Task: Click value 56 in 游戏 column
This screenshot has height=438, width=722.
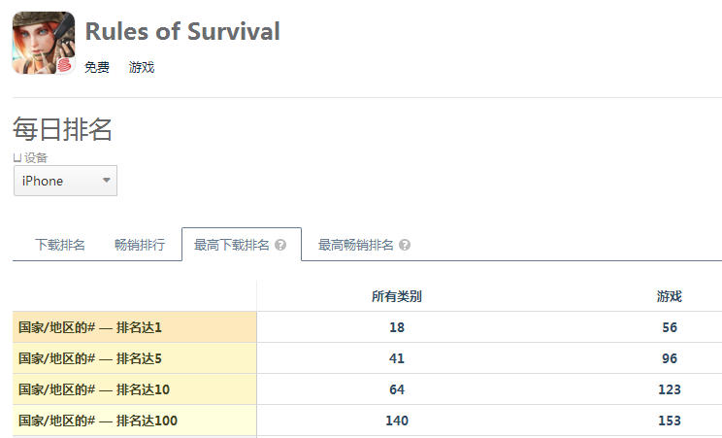Action: point(670,327)
